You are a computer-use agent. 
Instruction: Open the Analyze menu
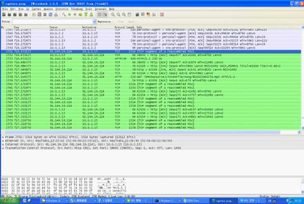click(x=48, y=9)
